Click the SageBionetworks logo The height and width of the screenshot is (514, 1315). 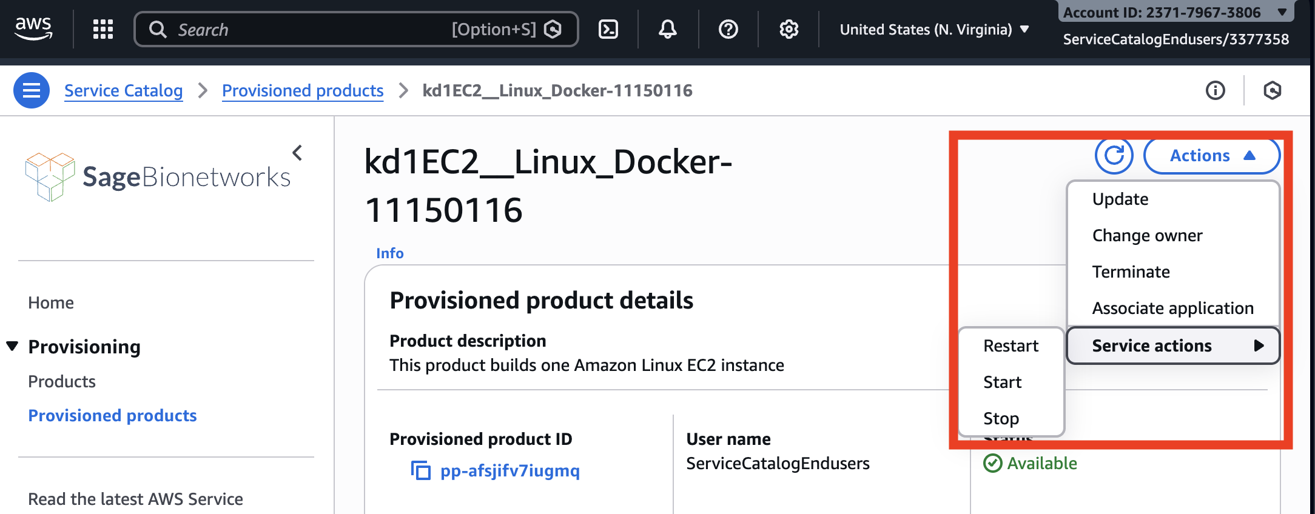point(158,176)
